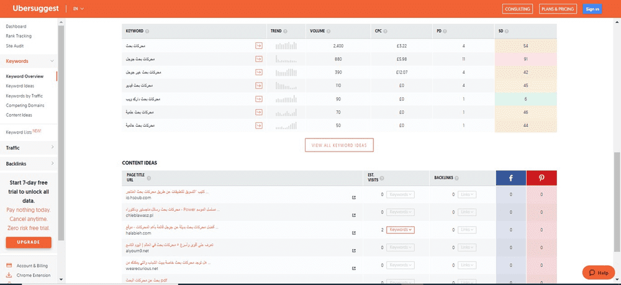Open Content Ideas in the sidebar
621x285 pixels.
(19, 115)
